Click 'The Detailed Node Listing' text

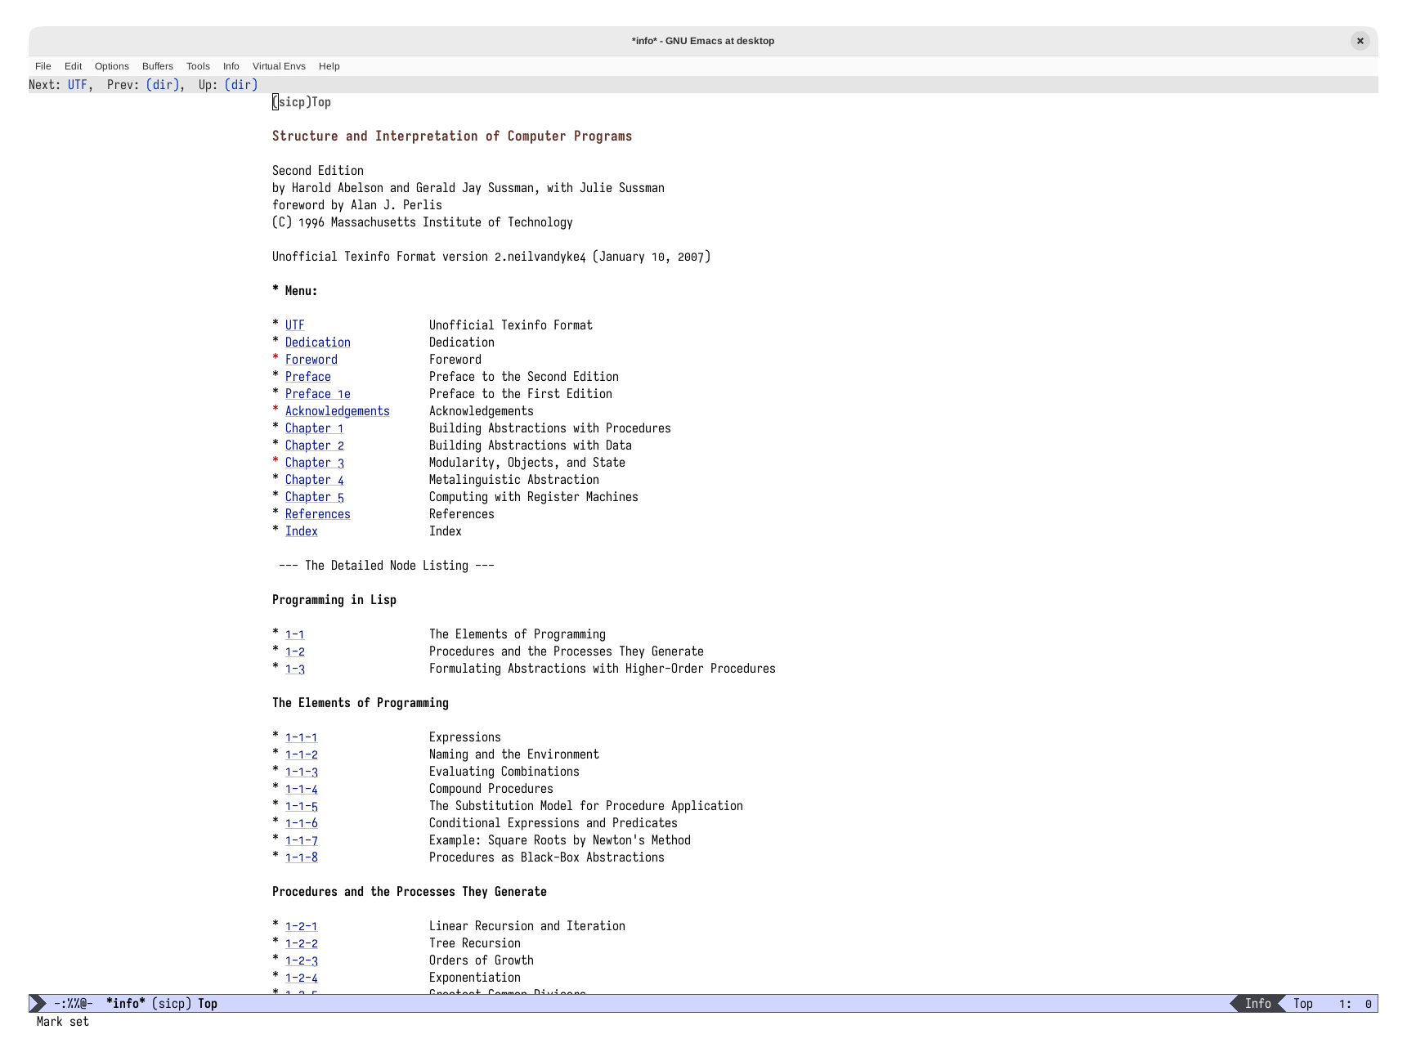click(387, 566)
